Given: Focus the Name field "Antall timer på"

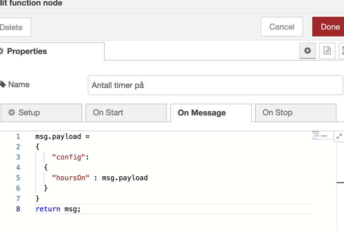Looking at the screenshot, I should (215, 85).
